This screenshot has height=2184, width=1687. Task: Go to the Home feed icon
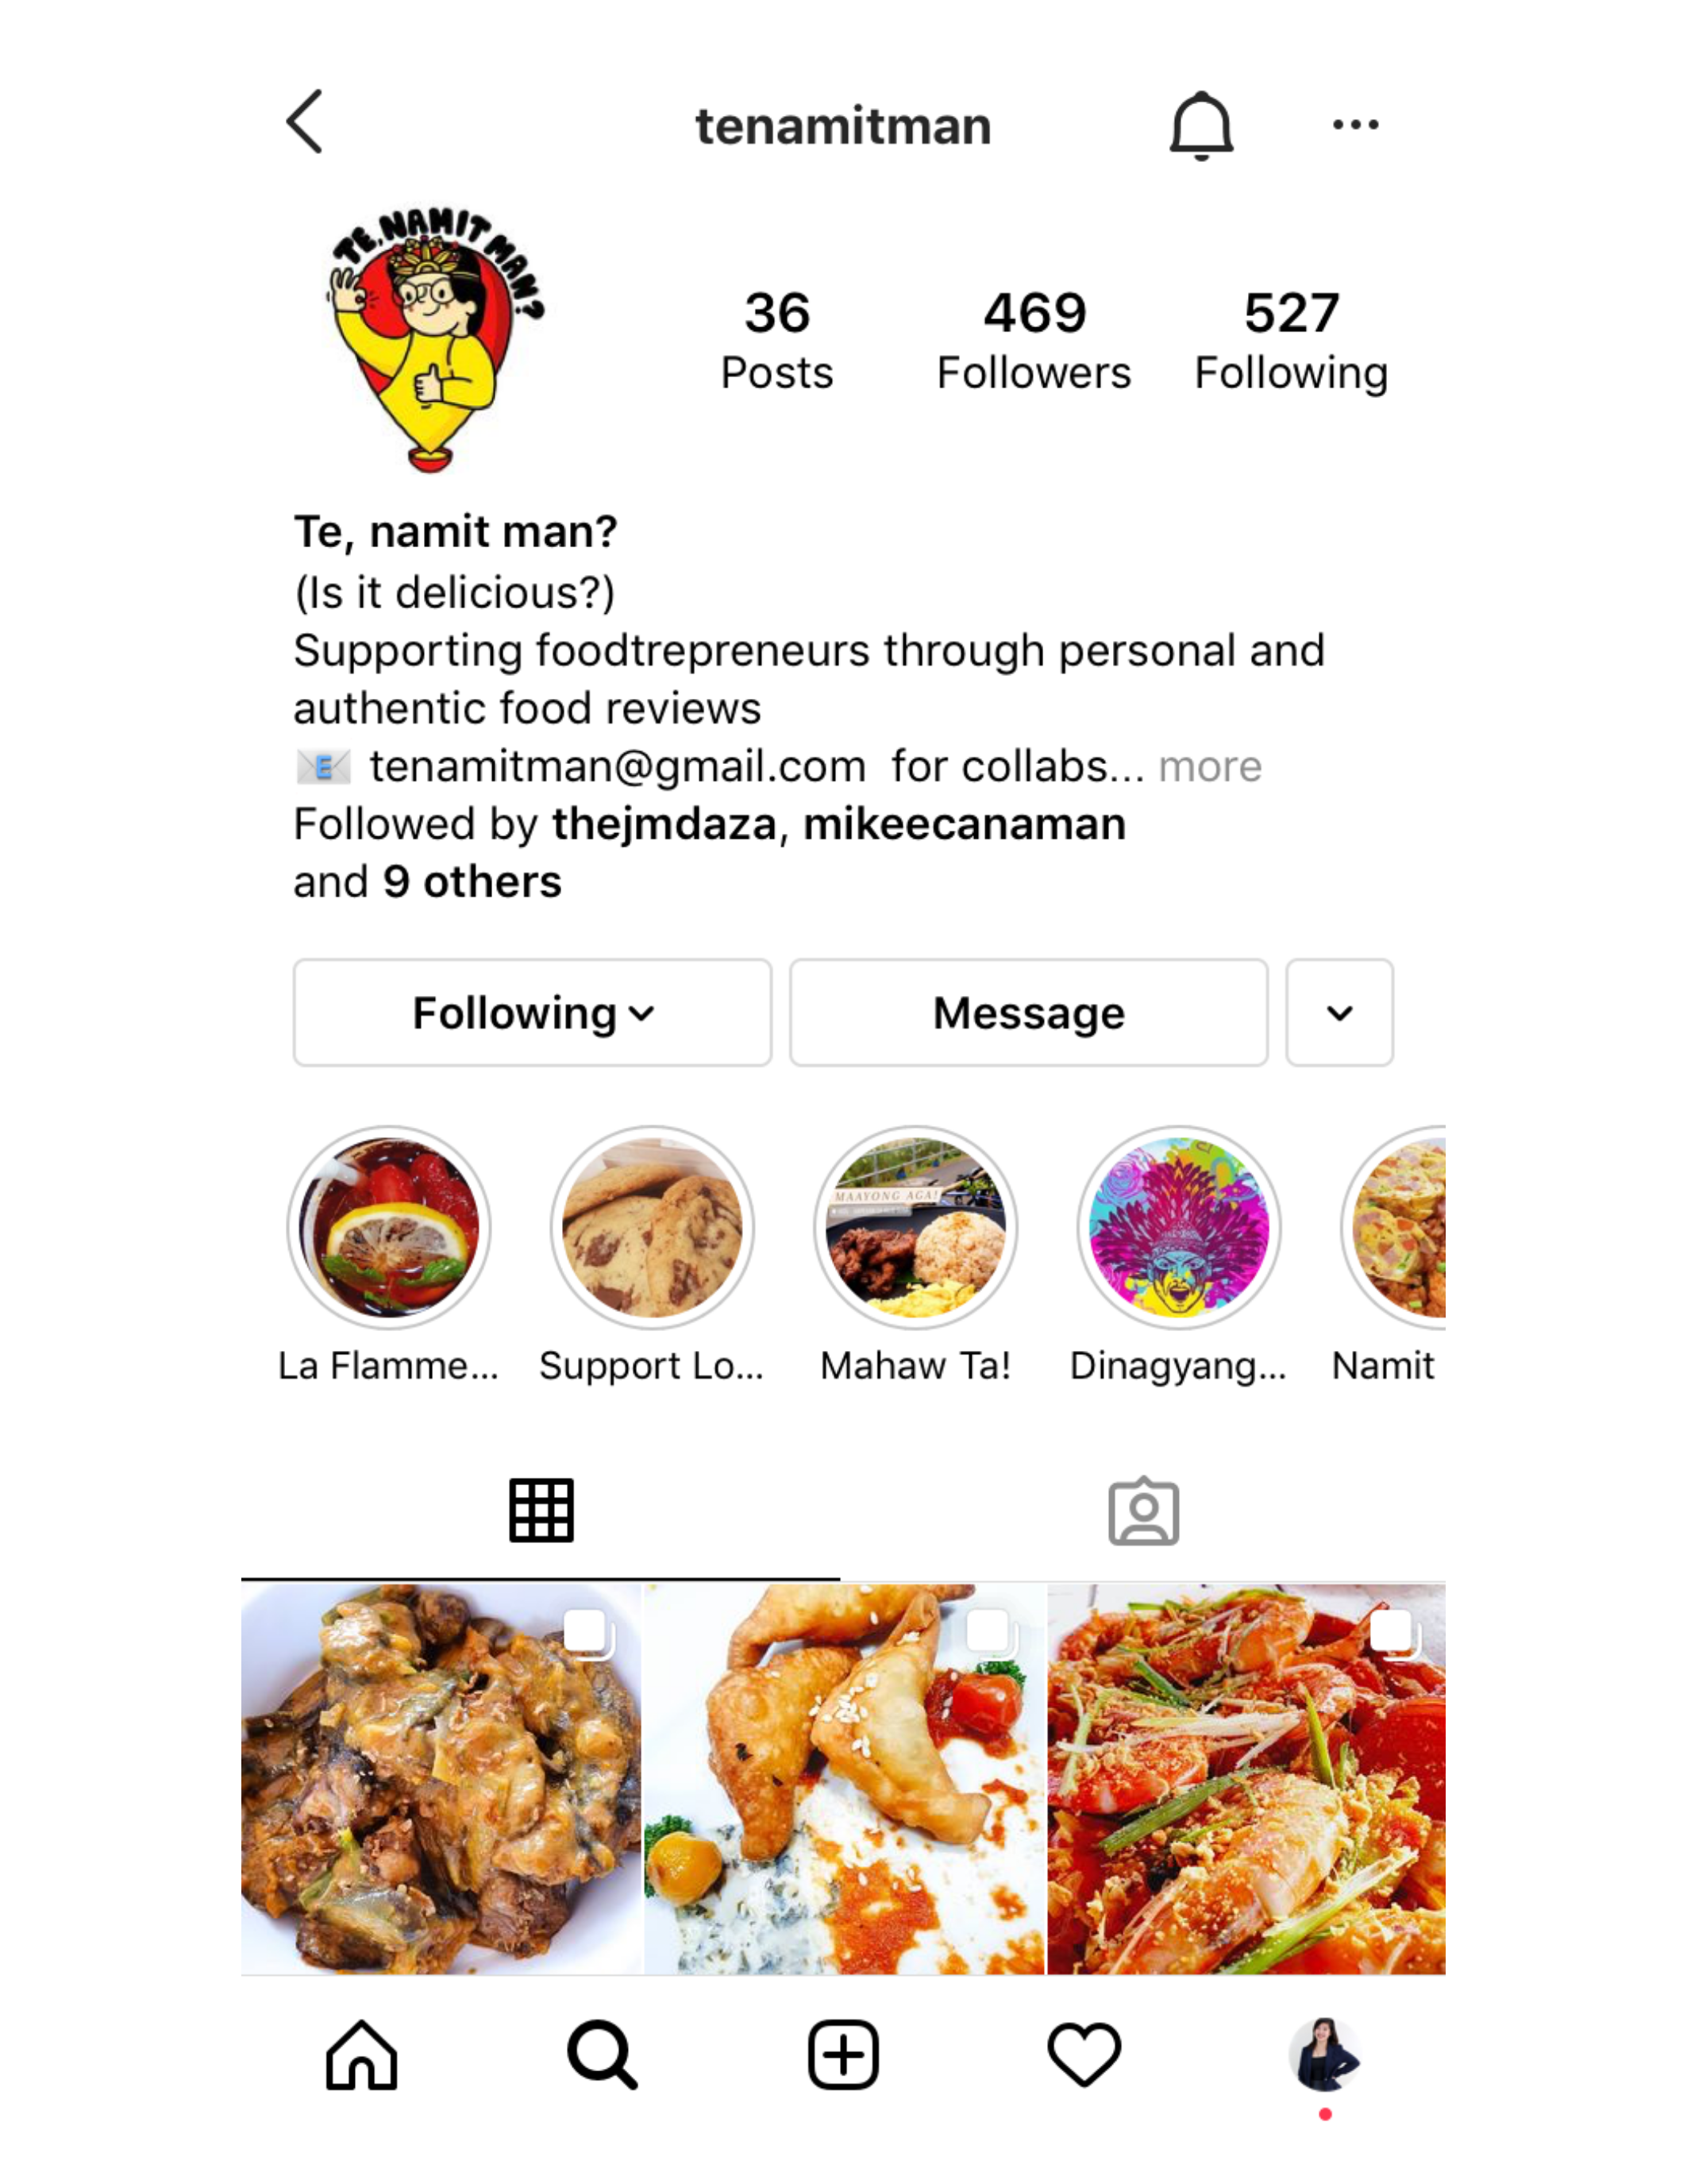(362, 2056)
